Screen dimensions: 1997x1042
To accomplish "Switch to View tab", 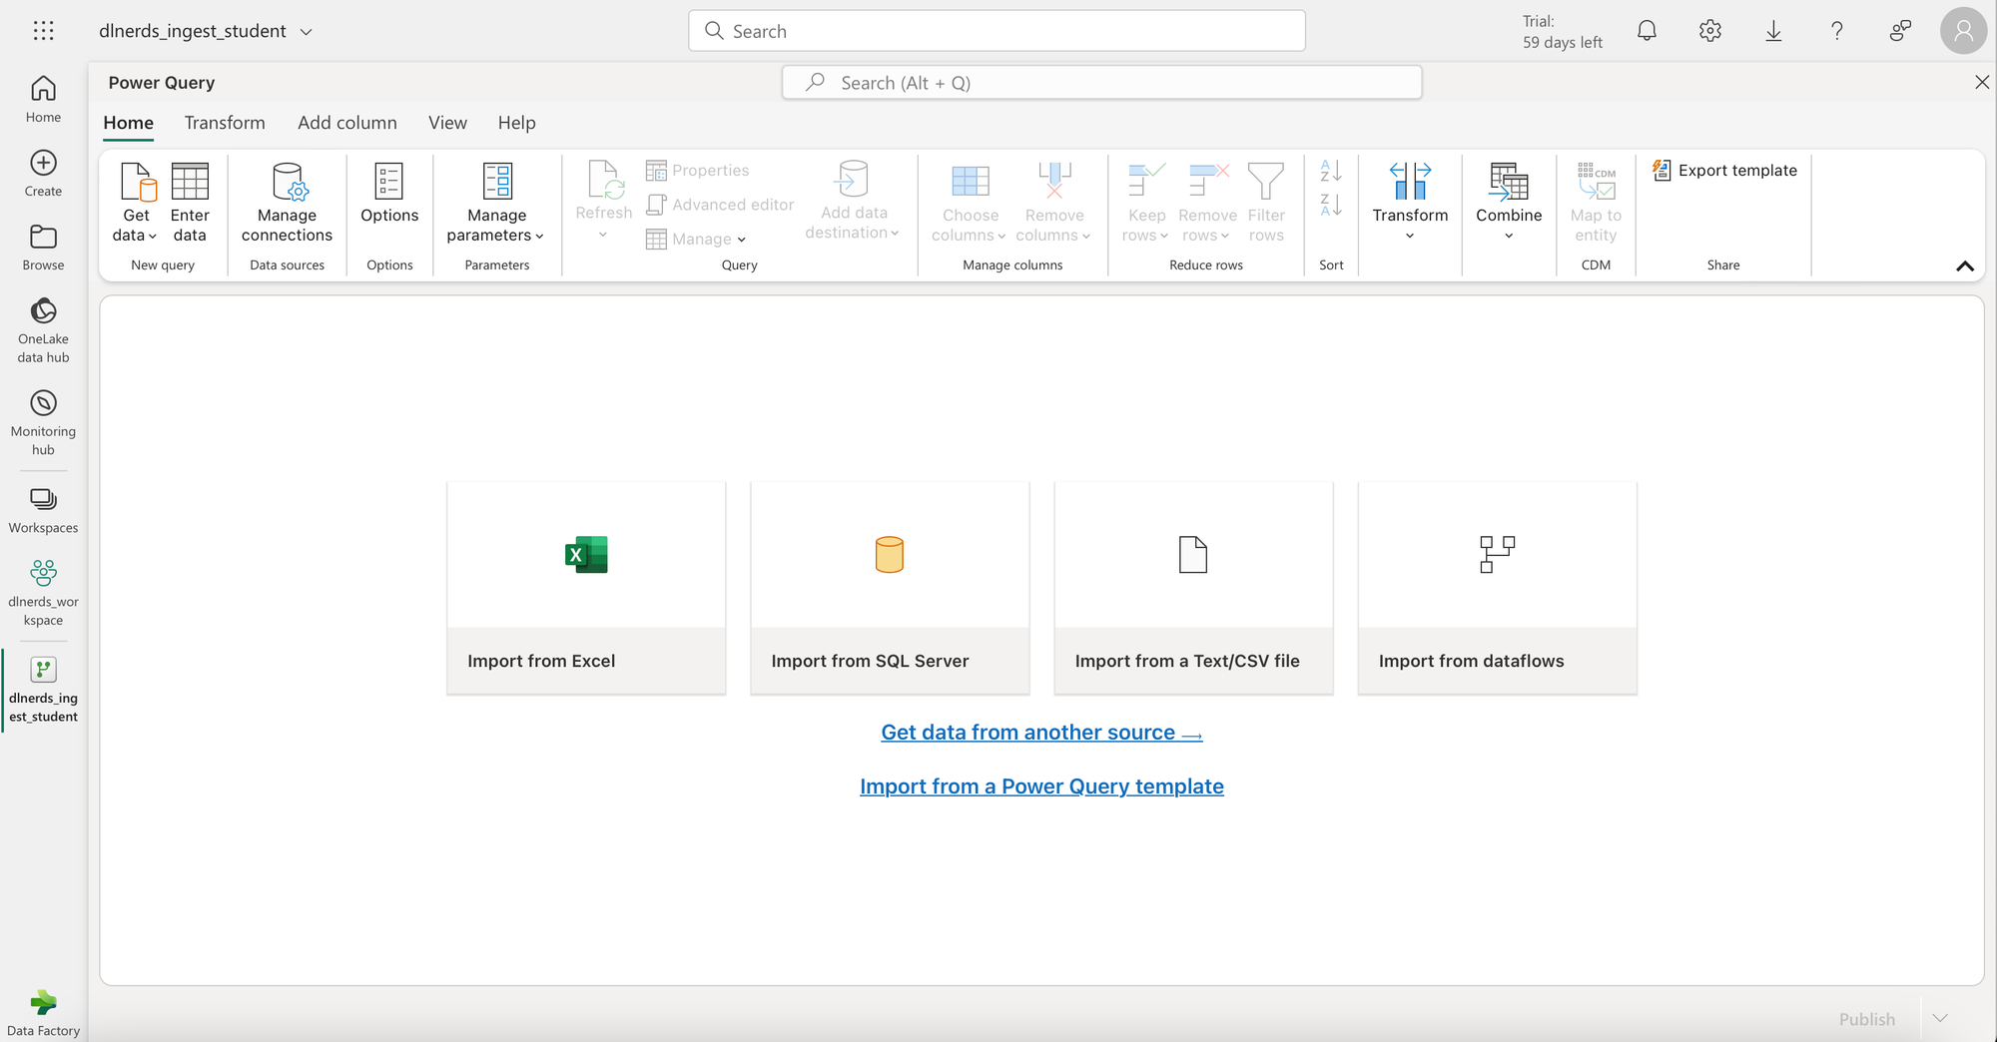I will pyautogui.click(x=447, y=123).
